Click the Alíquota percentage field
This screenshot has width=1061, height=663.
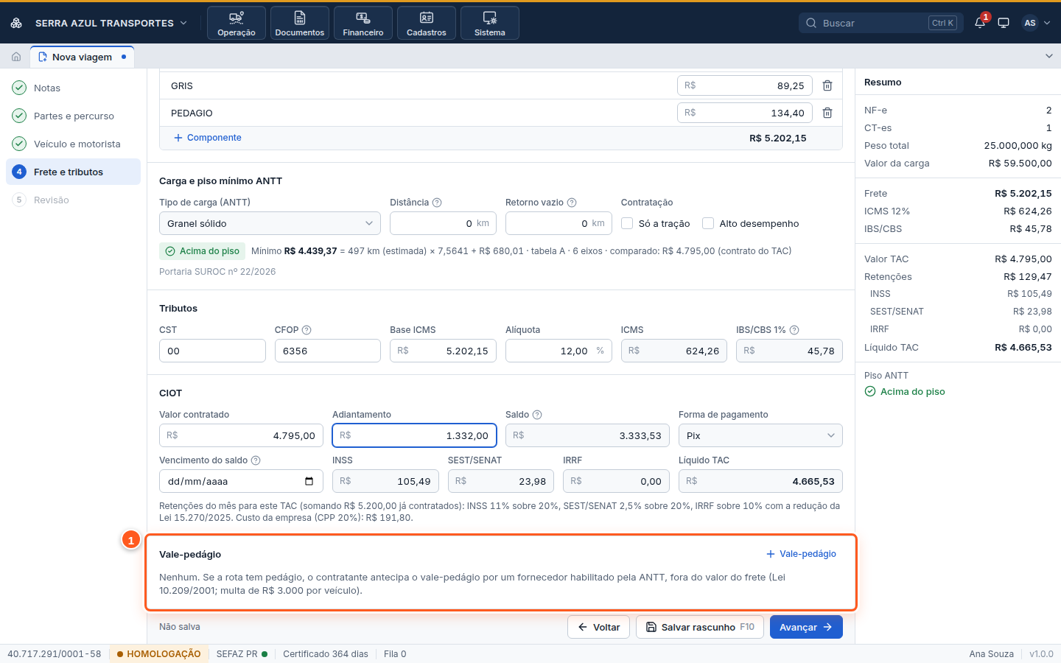[x=558, y=351]
